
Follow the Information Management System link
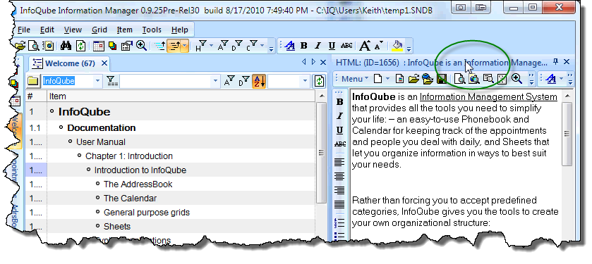click(x=488, y=96)
